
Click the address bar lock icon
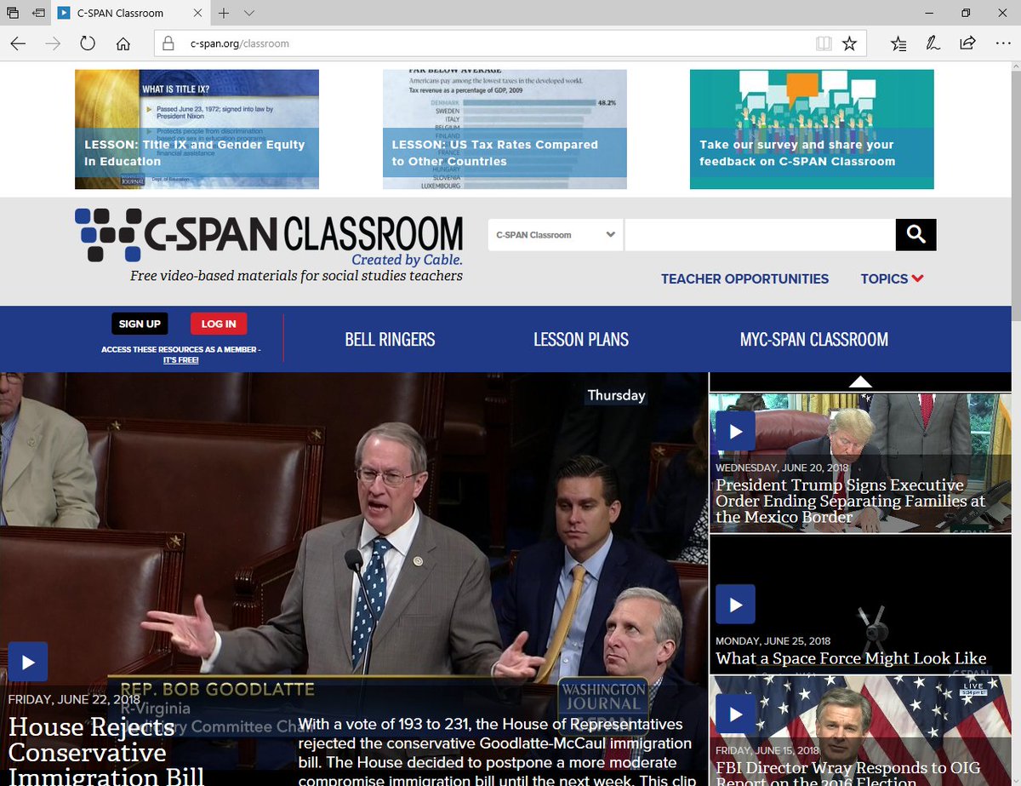click(x=168, y=43)
